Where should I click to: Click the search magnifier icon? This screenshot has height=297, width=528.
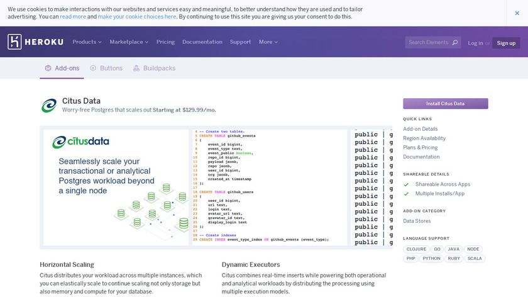tap(455, 42)
